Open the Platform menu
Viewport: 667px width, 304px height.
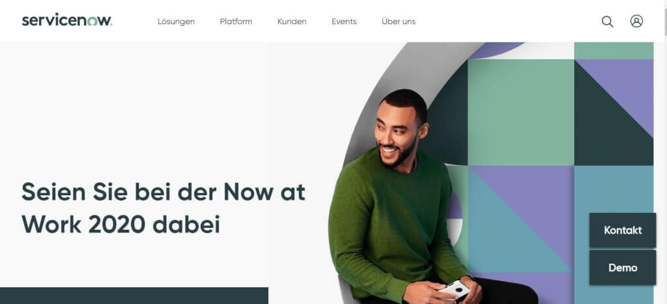coord(236,21)
